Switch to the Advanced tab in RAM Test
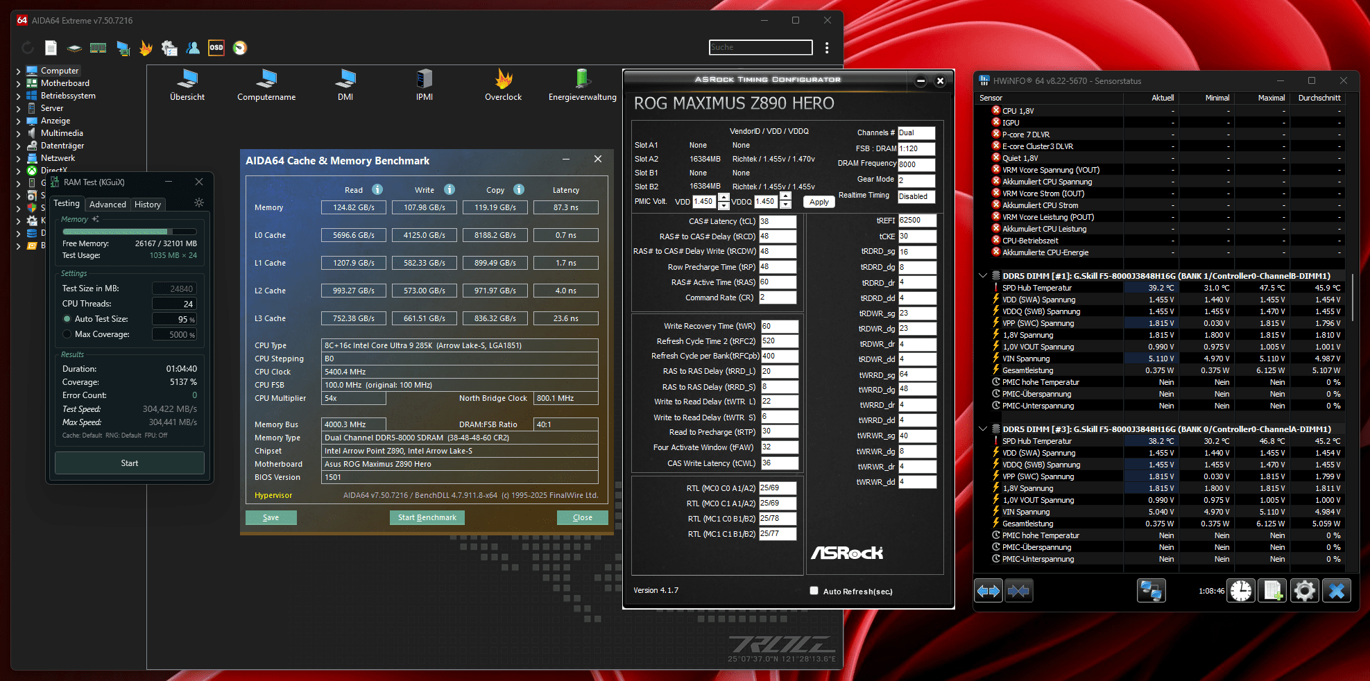 [x=108, y=204]
